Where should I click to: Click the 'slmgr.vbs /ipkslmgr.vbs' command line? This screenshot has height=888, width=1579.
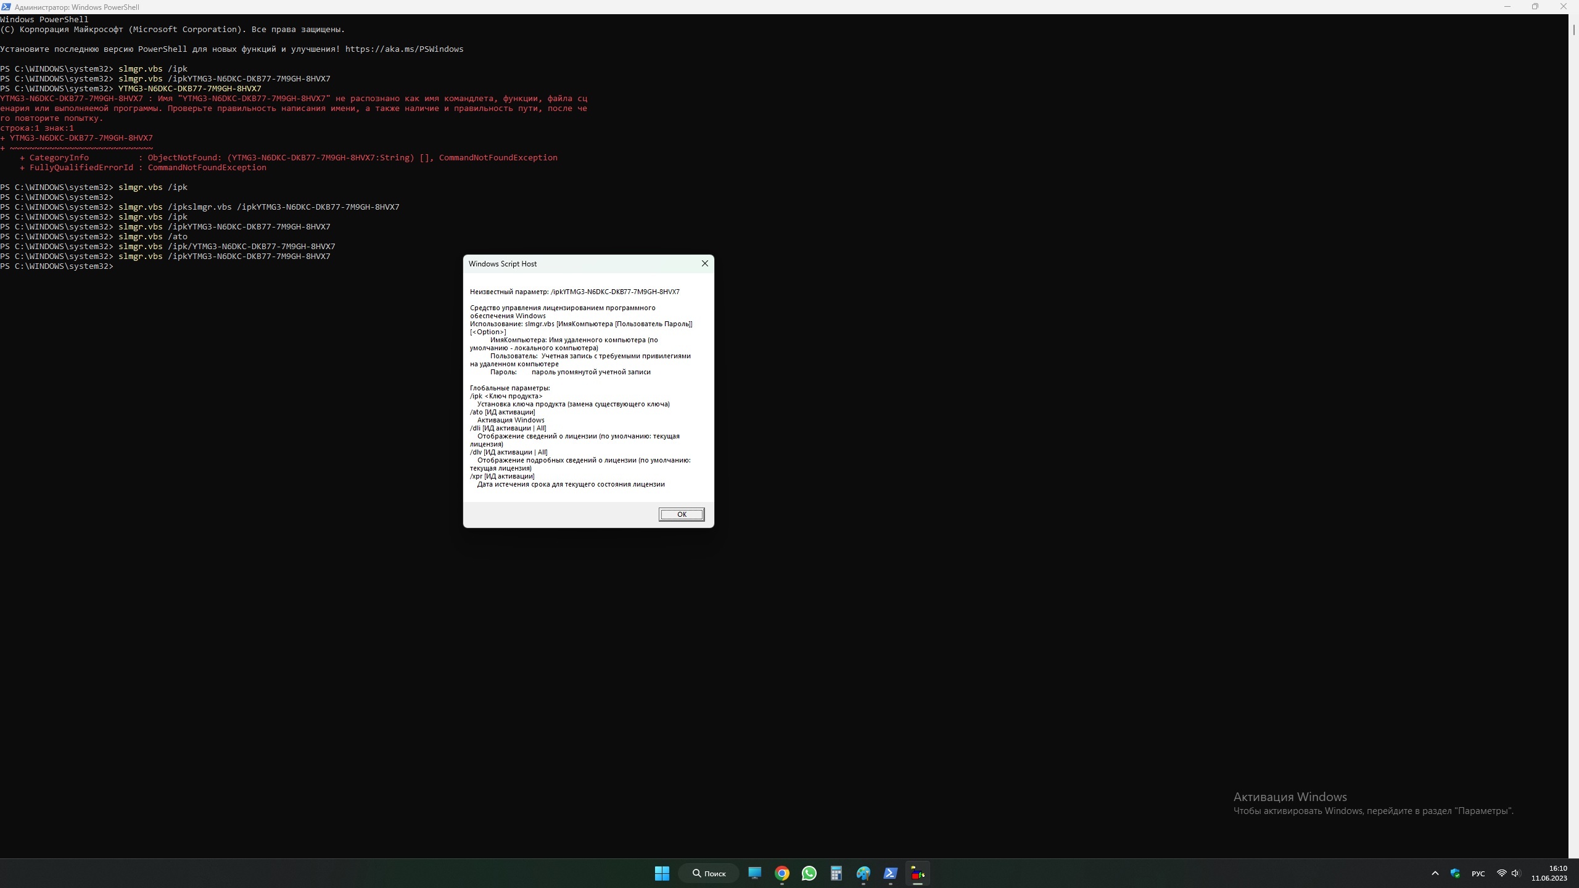point(200,207)
